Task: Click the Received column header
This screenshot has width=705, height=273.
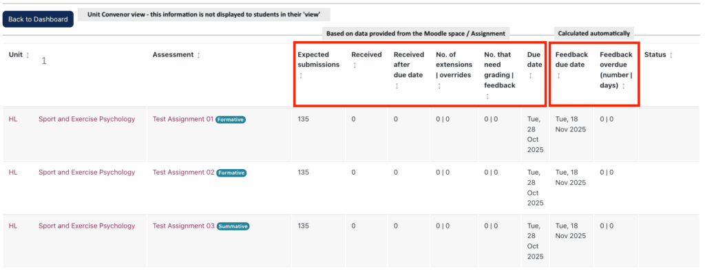Action: (x=366, y=55)
